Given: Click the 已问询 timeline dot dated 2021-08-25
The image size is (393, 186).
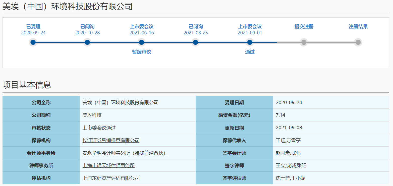Looking at the screenshot, I should click(x=196, y=42).
